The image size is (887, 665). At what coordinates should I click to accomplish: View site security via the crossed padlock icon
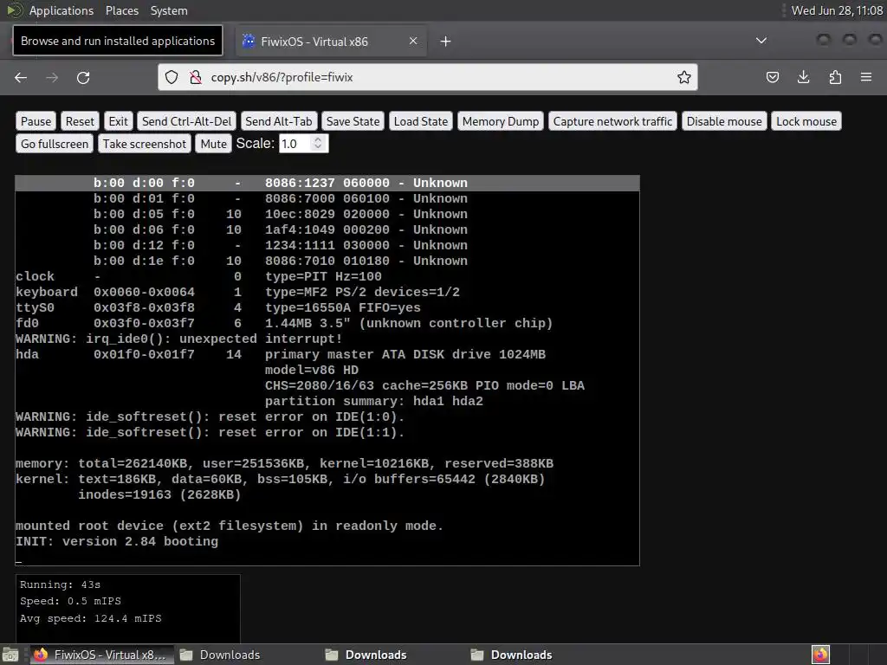(196, 77)
